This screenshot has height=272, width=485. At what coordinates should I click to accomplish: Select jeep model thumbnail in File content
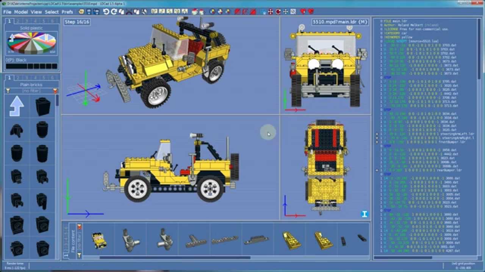click(x=99, y=240)
